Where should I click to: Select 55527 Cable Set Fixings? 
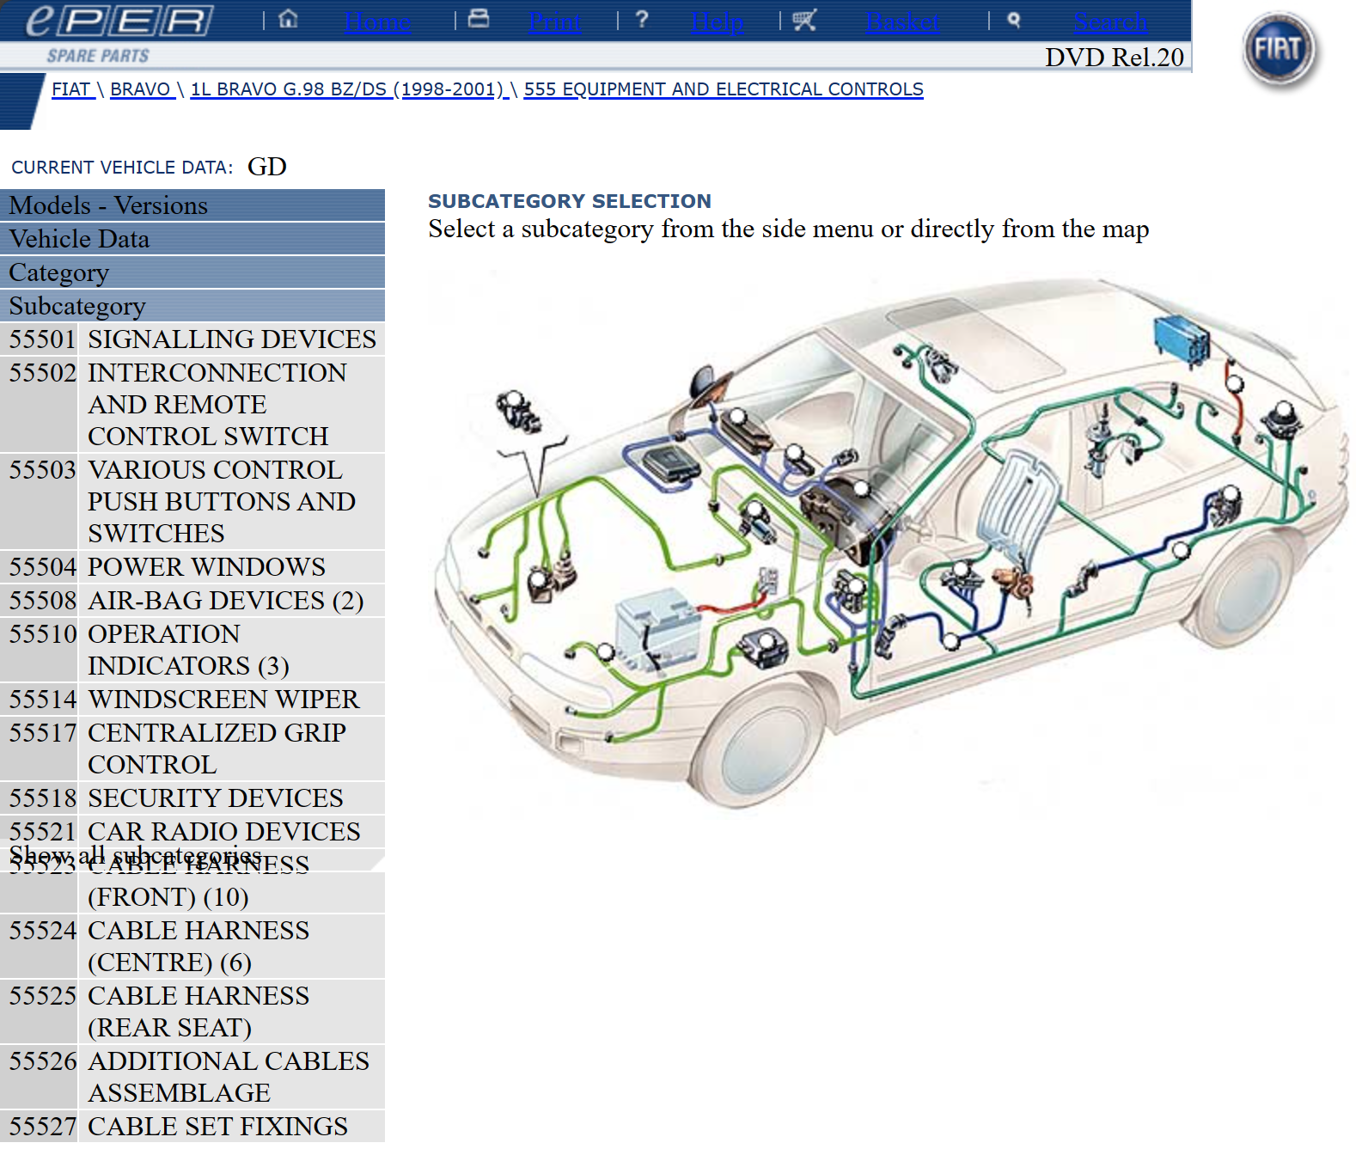tap(192, 1127)
